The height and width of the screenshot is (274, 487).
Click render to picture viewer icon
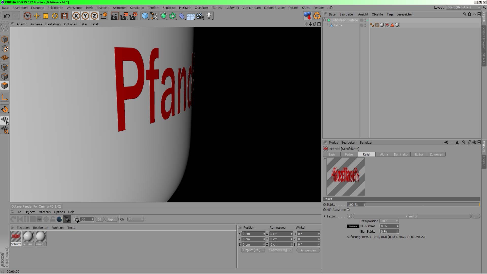click(124, 16)
